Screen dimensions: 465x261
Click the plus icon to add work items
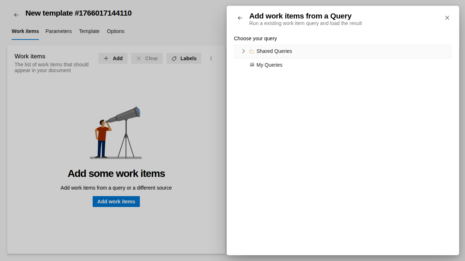(106, 58)
